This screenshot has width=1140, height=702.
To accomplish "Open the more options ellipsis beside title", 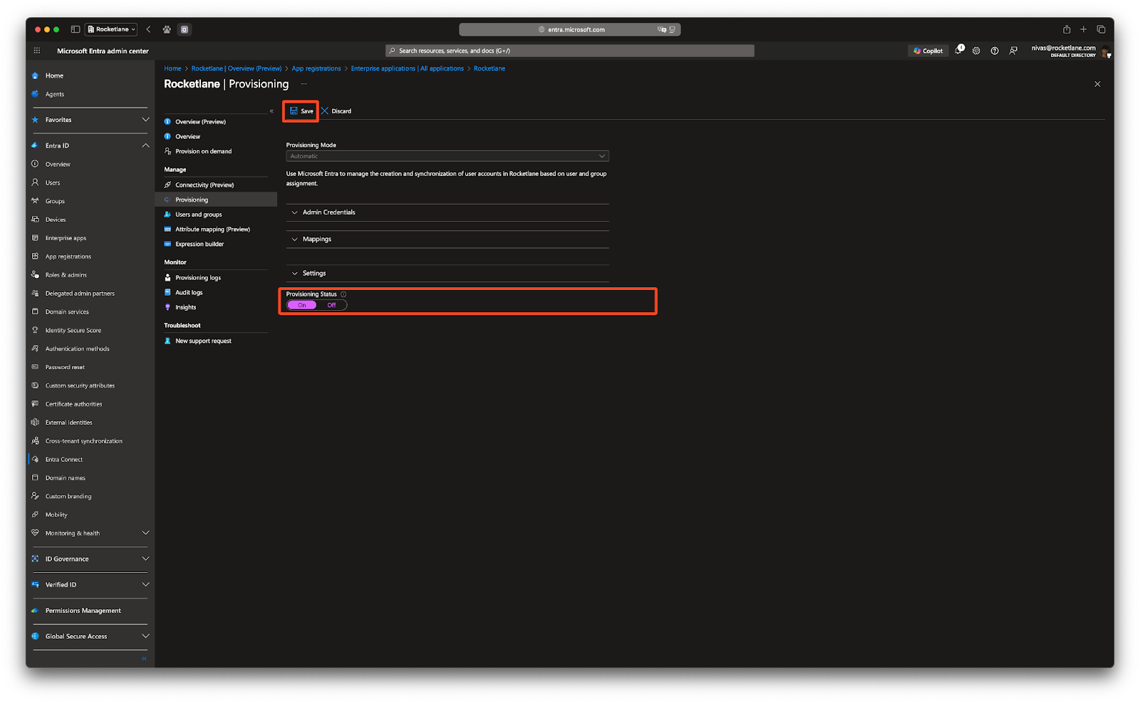I will pyautogui.click(x=304, y=84).
